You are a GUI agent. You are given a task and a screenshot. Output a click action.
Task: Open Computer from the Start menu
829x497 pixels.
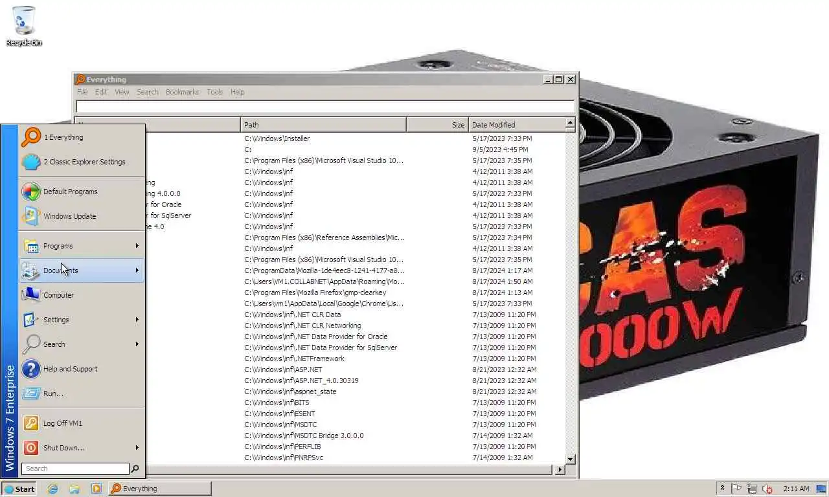coord(81,295)
